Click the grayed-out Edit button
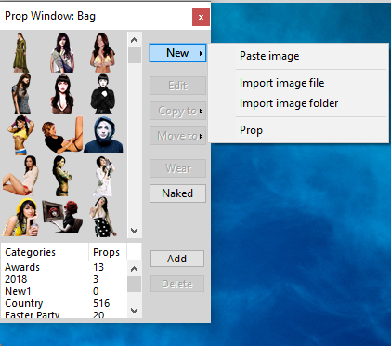Image resolution: width=391 pixels, height=346 pixels. [177, 86]
